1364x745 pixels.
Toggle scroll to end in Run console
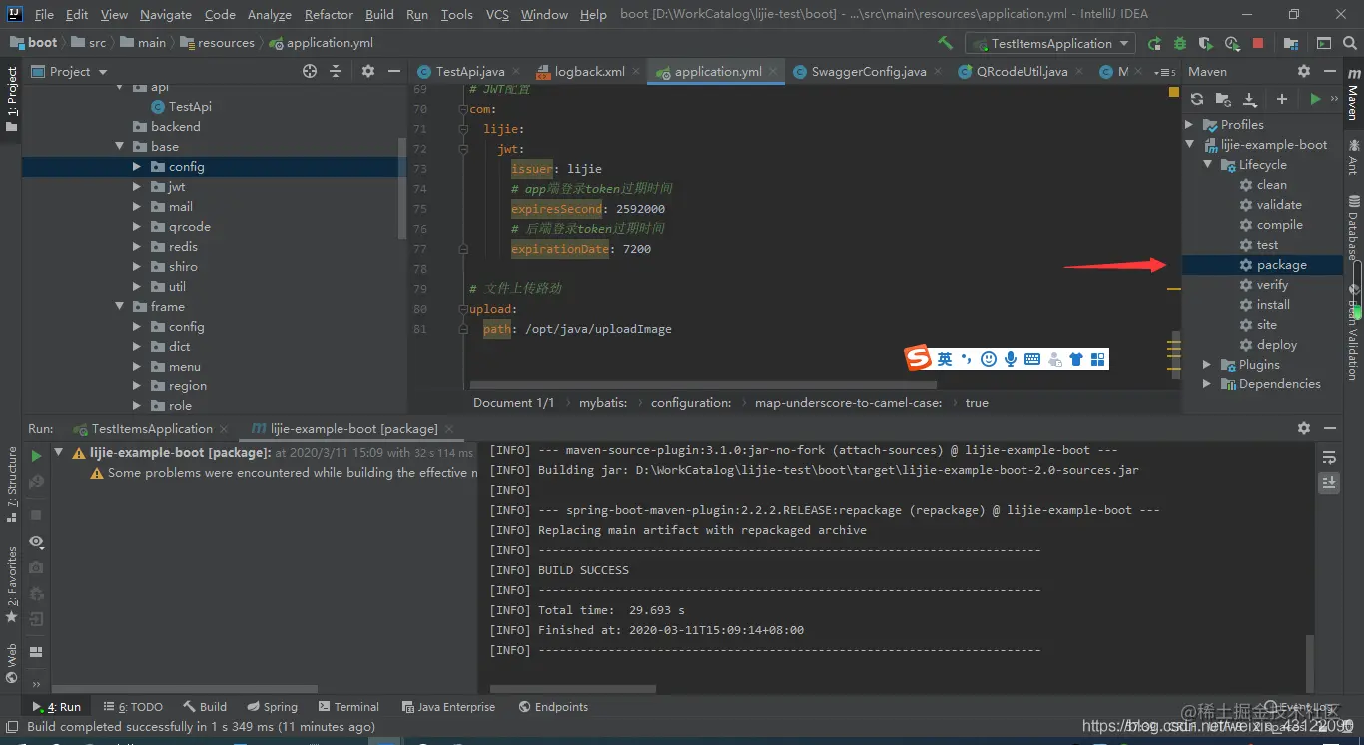[x=1329, y=482]
